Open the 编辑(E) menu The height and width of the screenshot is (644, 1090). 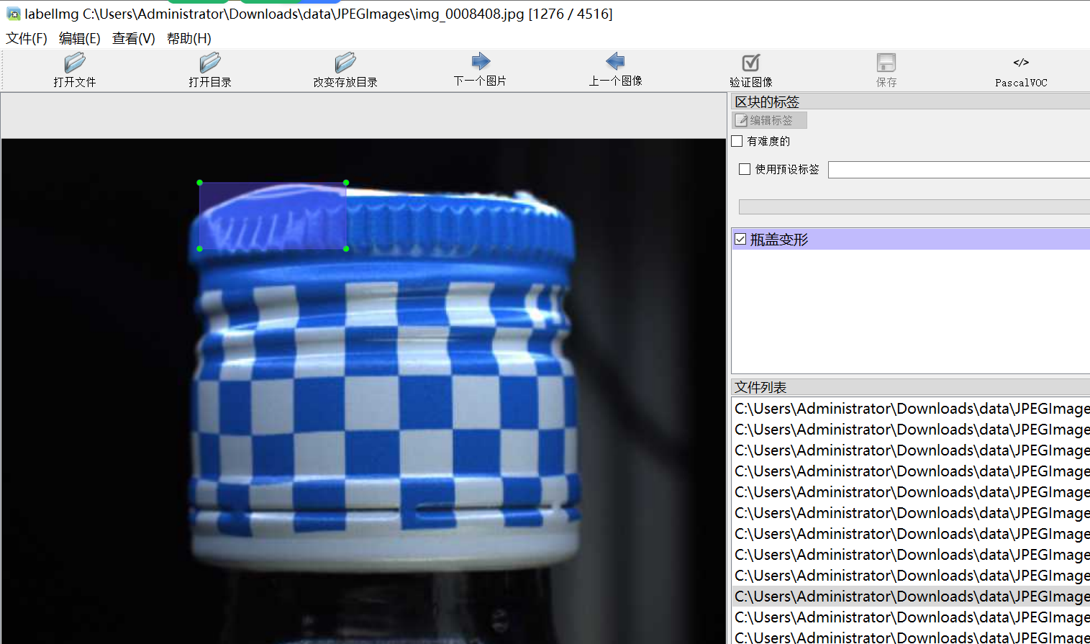coord(80,38)
